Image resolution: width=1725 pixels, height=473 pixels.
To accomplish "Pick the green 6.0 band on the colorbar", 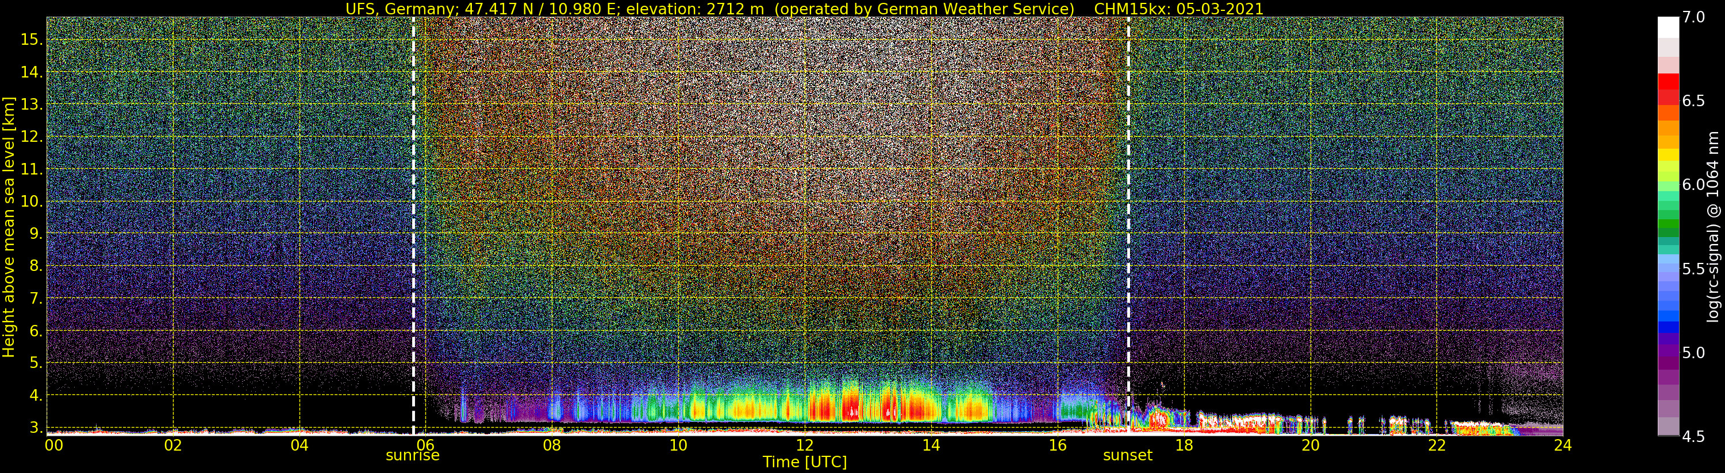I will tap(1668, 185).
